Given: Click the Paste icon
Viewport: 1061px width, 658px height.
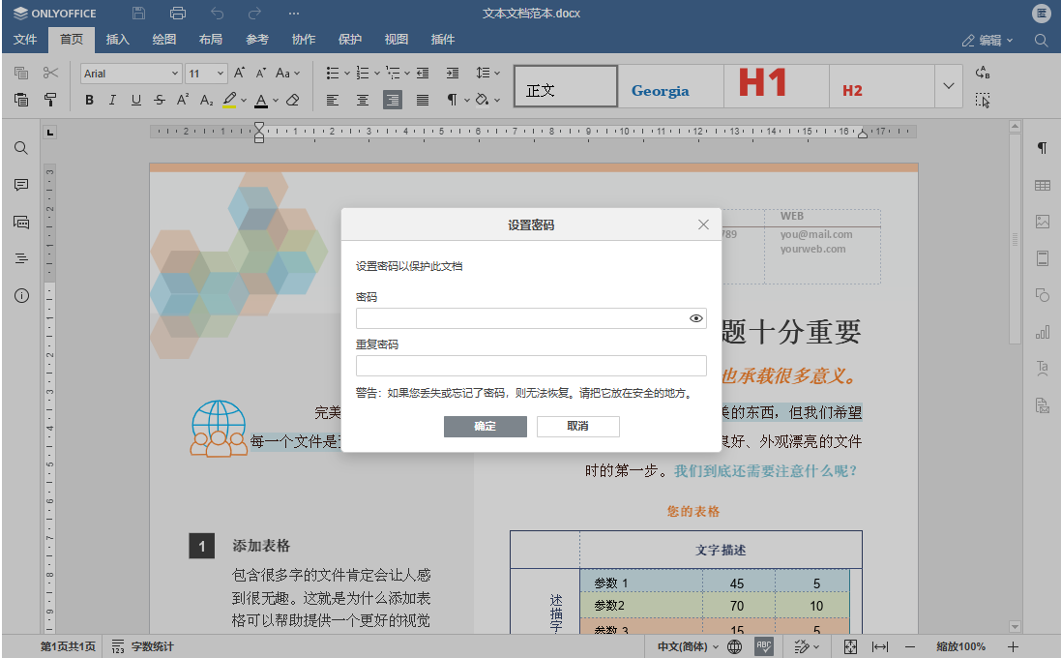Looking at the screenshot, I should [21, 100].
